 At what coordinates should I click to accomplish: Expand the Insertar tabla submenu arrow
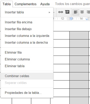(49, 12)
